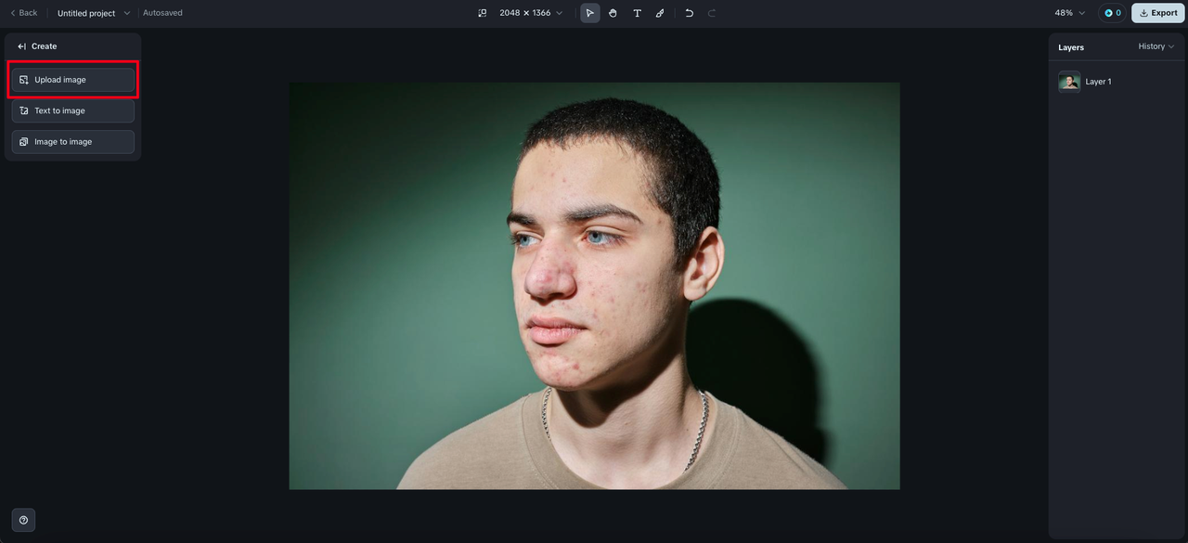Viewport: 1188px width, 543px height.
Task: Undo the last action
Action: tap(689, 13)
